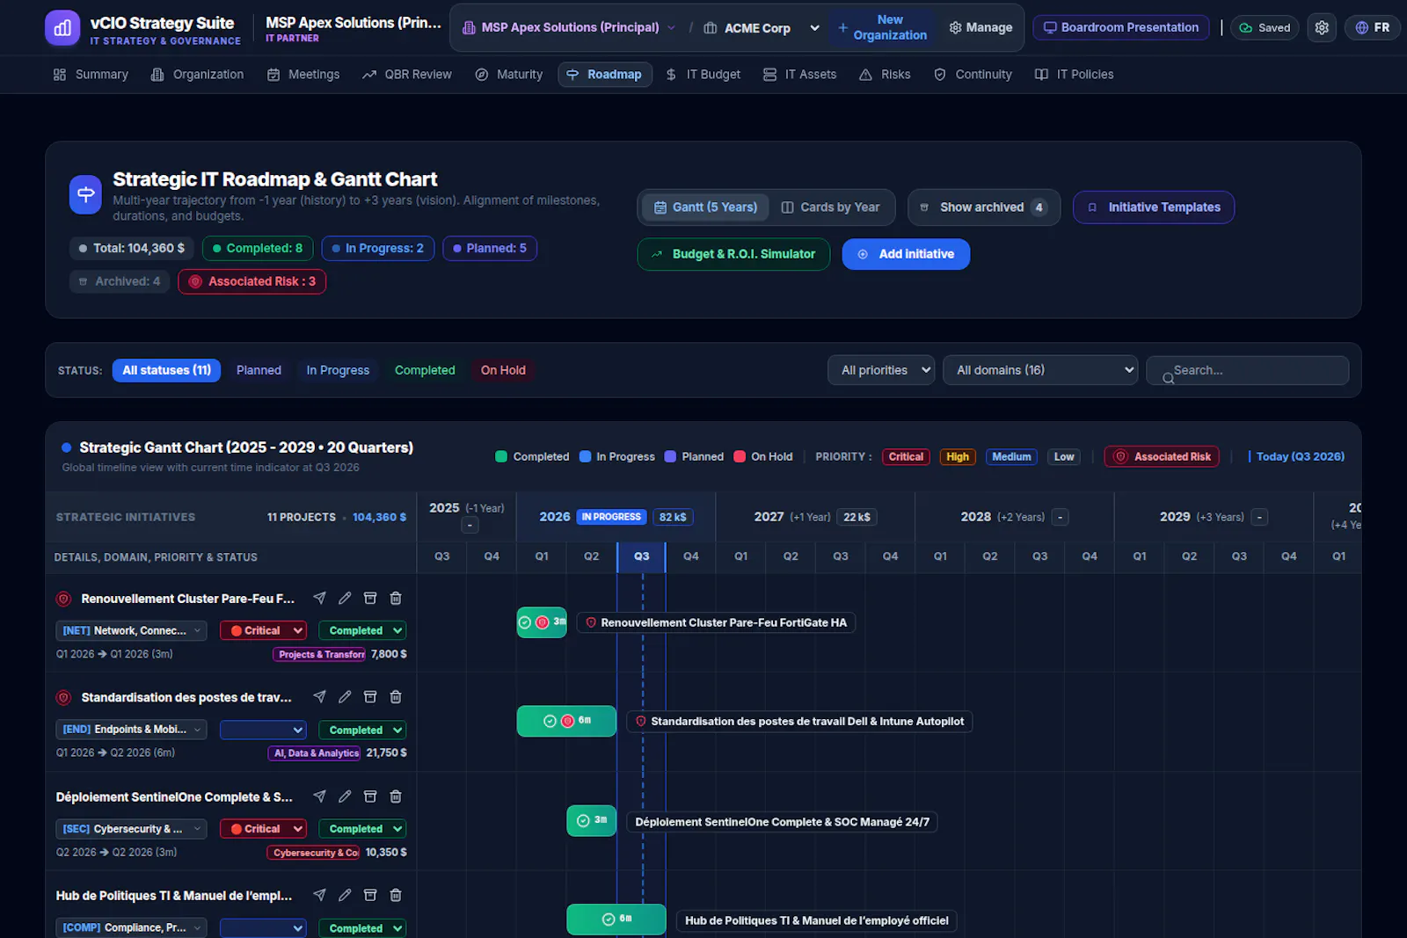
Task: Click the search magnifier icon
Action: [1168, 378]
